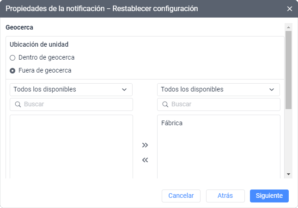298x208 pixels.
Task: Click the magnifier icon in left search box
Action: coord(18,104)
